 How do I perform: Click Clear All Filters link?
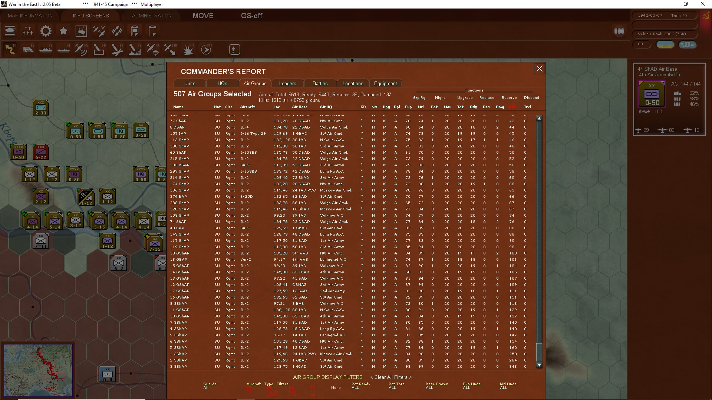(391, 377)
